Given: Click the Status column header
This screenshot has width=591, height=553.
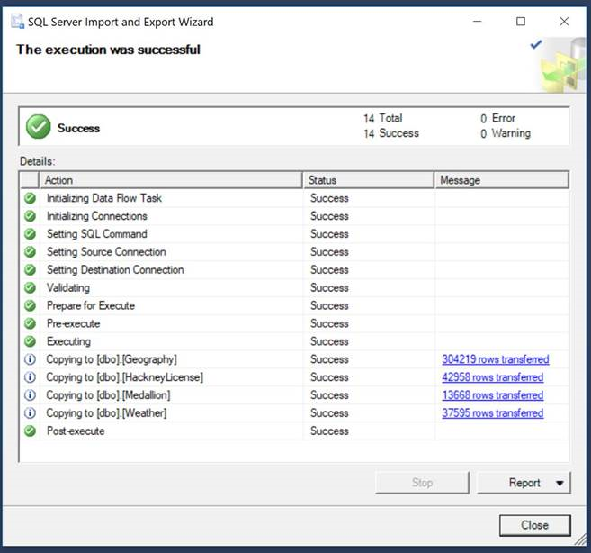Looking at the screenshot, I should coord(368,180).
